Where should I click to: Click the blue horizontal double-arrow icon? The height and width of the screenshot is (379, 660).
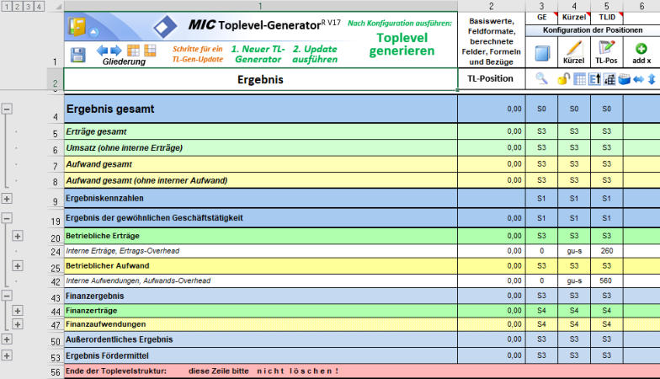tap(638, 79)
